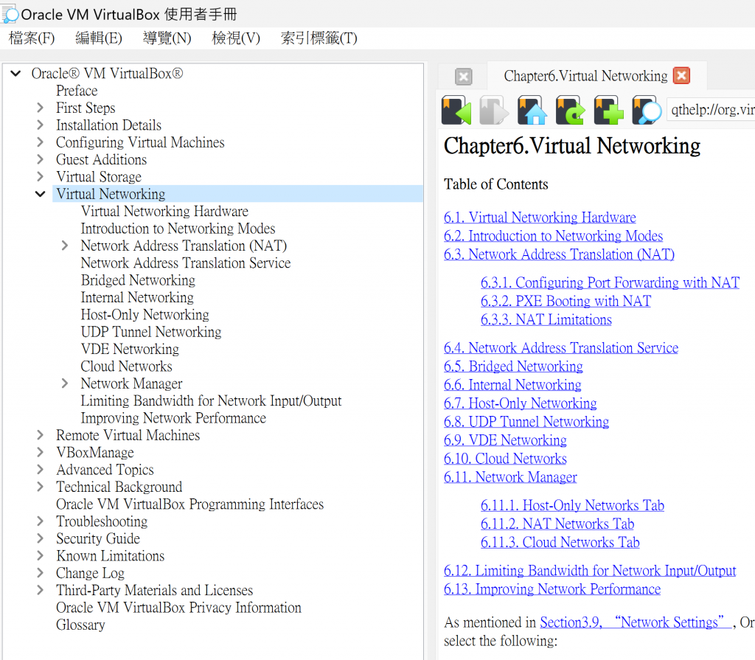Select UDP Tunnel Networking tree item
The height and width of the screenshot is (660, 755).
151,332
